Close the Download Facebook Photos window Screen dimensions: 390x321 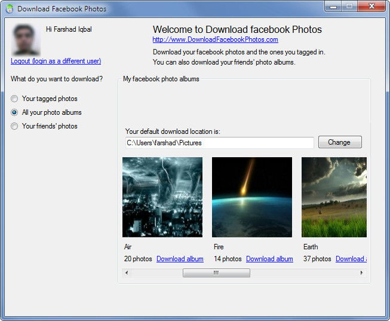click(371, 7)
